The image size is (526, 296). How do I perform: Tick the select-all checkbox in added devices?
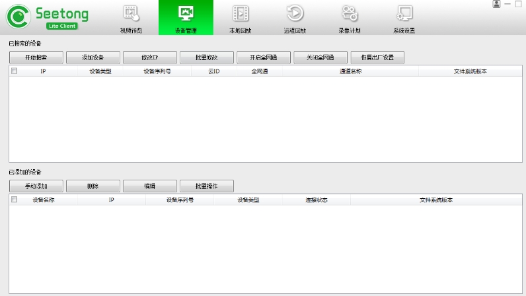click(x=14, y=200)
